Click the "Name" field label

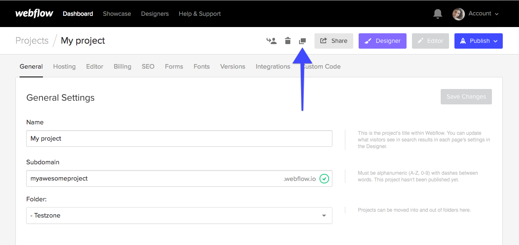pyautogui.click(x=35, y=122)
